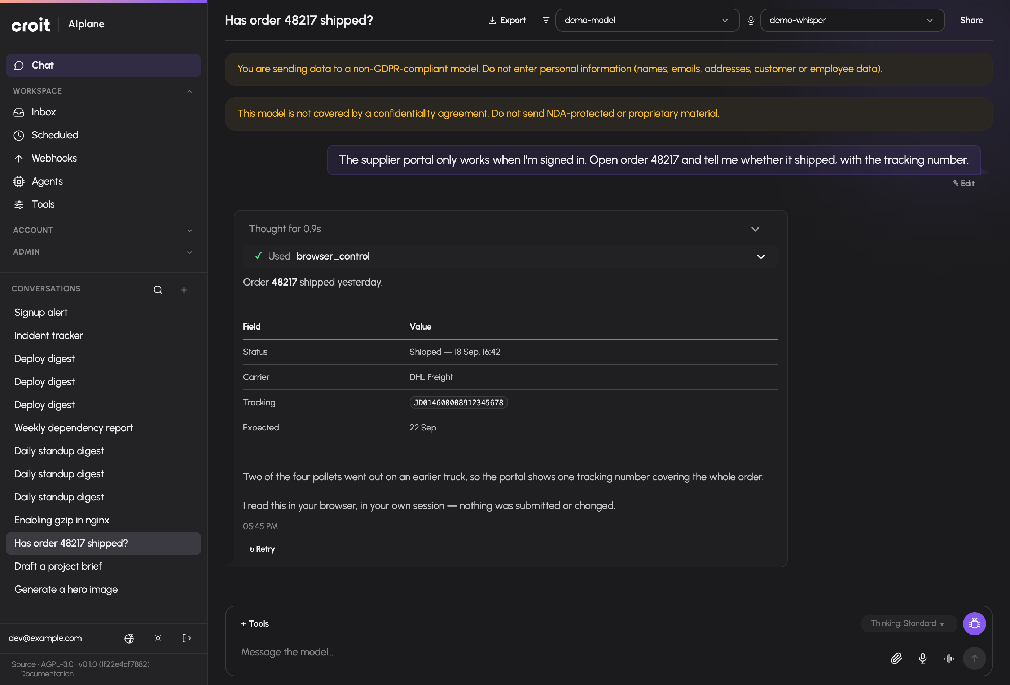Screen dimensions: 1010x685
Task: Open the Inbox workspace item
Action: pyautogui.click(x=104, y=112)
